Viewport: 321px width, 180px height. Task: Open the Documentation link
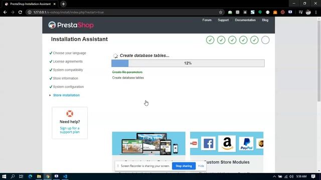pyautogui.click(x=245, y=20)
